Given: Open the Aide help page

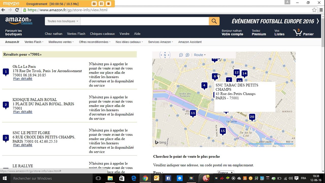Looking at the screenshot, I should [x=137, y=34].
